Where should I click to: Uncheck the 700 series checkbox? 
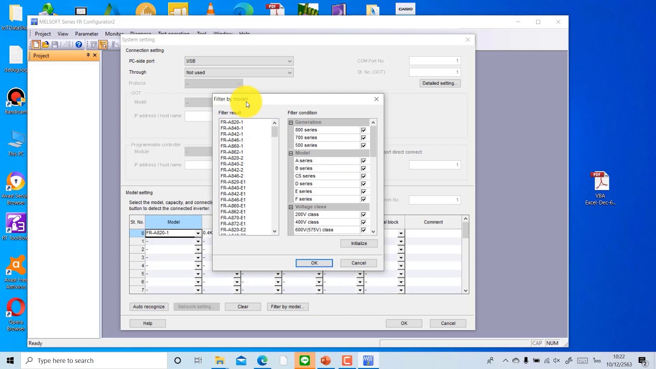[363, 138]
